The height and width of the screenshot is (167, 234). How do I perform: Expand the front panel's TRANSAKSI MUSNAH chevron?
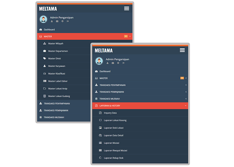pyautogui.click(x=186, y=99)
